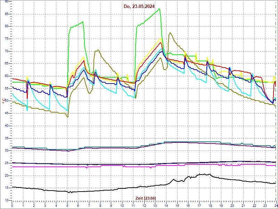Click hour 7 on the time axis
The width and height of the screenshot is (278, 209).
pos(89,206)
